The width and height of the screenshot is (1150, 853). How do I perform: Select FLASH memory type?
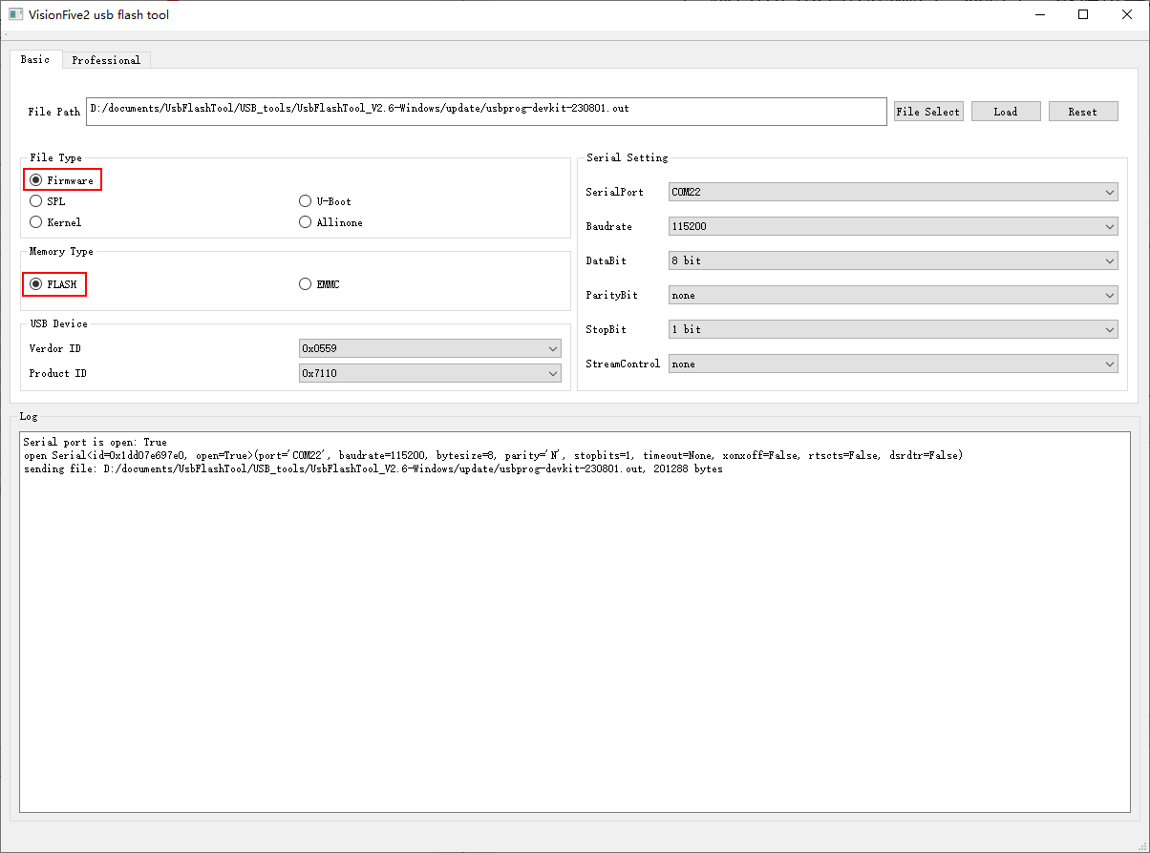(x=53, y=284)
